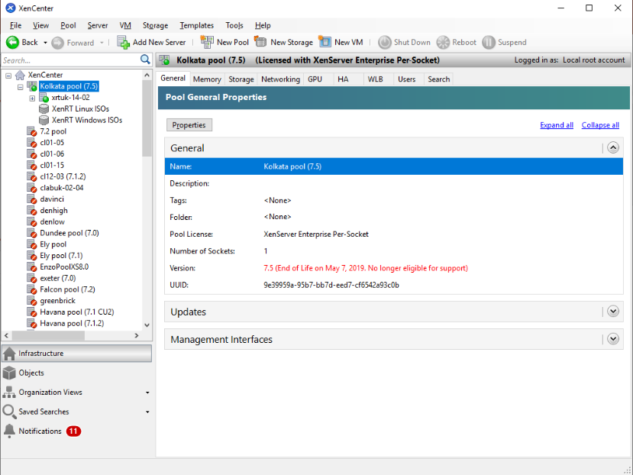This screenshot has height=475, width=633.
Task: Collapse the Kolkata pool tree node
Action: pyautogui.click(x=21, y=87)
